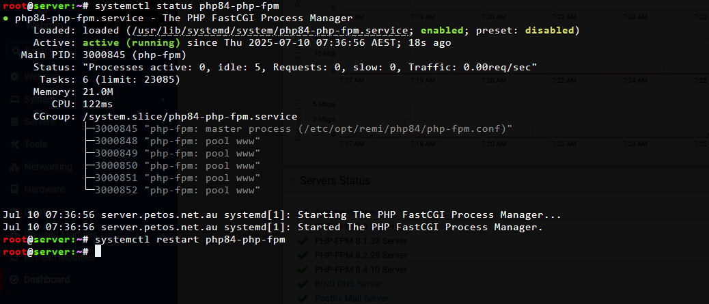
Task: Open the Networking sidebar icon
Action: (x=14, y=167)
